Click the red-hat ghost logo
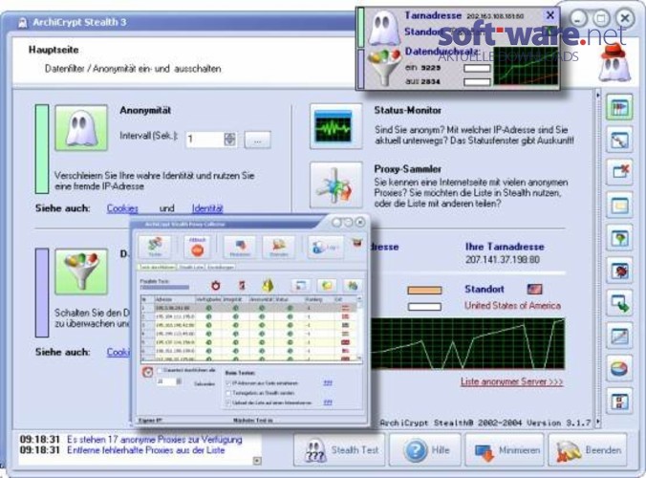Viewport: 646px width, 478px height. coord(614,62)
